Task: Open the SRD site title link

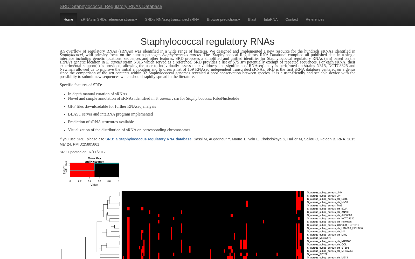Action: [111, 6]
